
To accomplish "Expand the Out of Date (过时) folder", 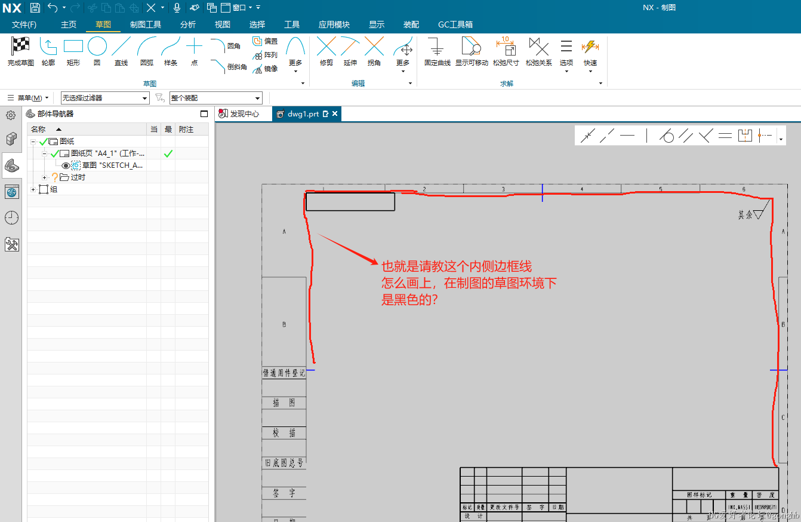I will pos(45,177).
